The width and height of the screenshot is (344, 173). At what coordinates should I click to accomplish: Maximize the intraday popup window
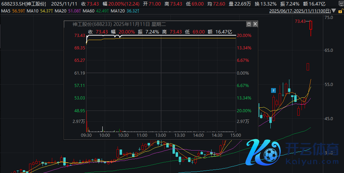point(249,24)
